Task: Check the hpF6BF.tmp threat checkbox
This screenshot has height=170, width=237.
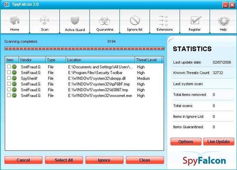Action: [9, 84]
